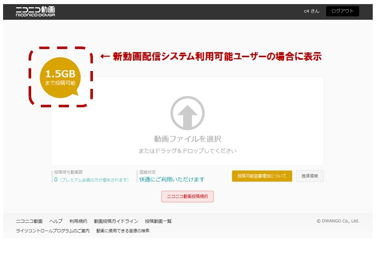Open the c4 さん user name
The image size is (385, 258).
coord(311,11)
